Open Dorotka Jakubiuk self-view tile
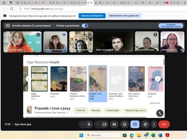The height and width of the screenshot is (139, 187). point(172,42)
